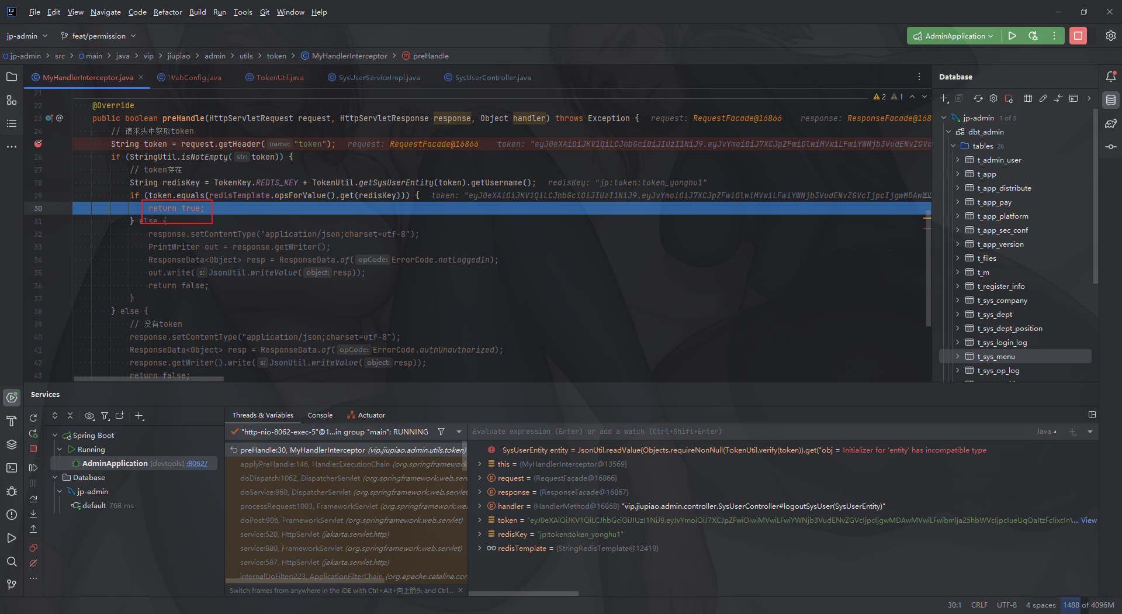1122x614 pixels.
Task: Open the :8062/ link for AdminApplication
Action: point(197,463)
